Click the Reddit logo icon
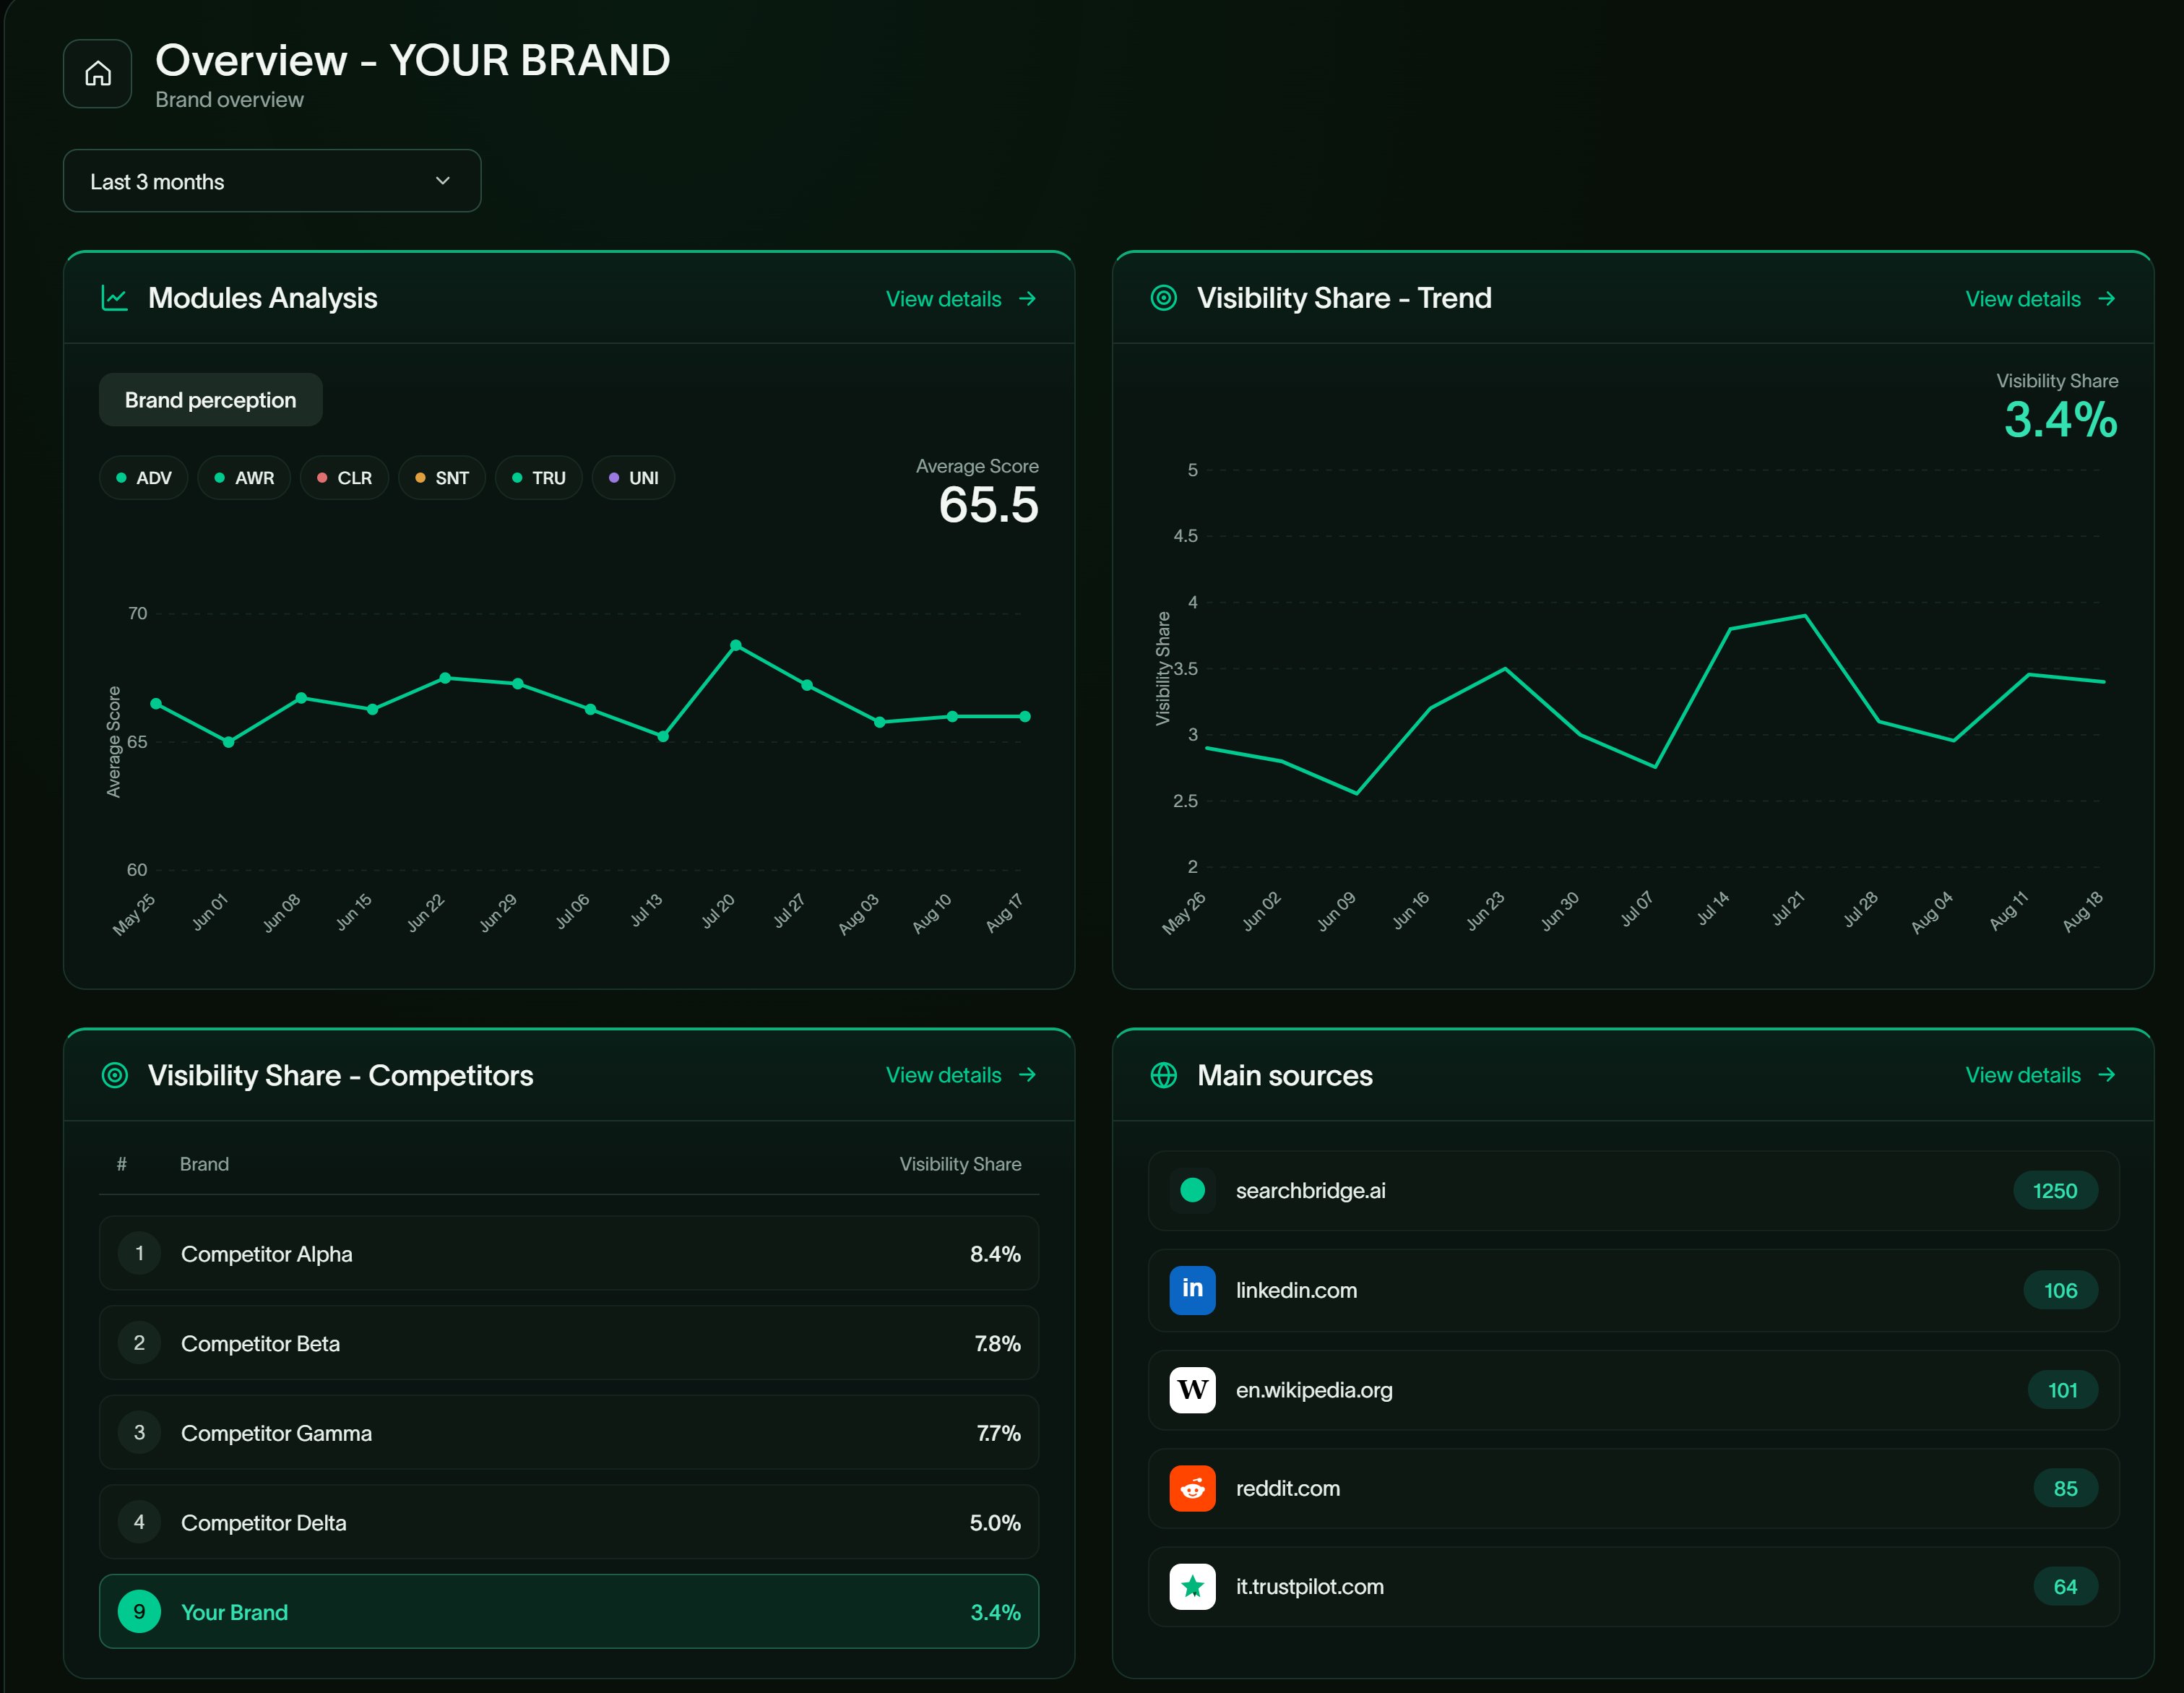Screen dimensions: 2184x1693 click(1192, 1488)
